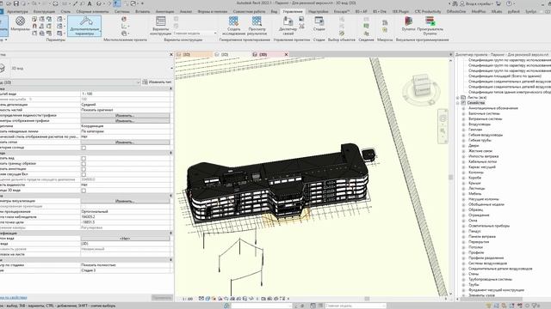Toggle the Crop Region Visible checkbox
551x309 pixels.
84,164
